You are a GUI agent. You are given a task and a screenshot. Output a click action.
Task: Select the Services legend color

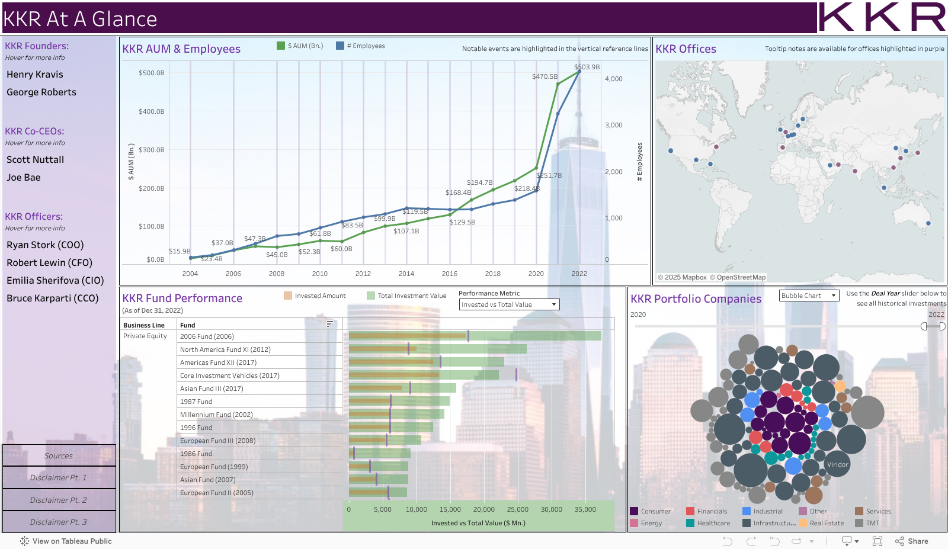pos(859,511)
